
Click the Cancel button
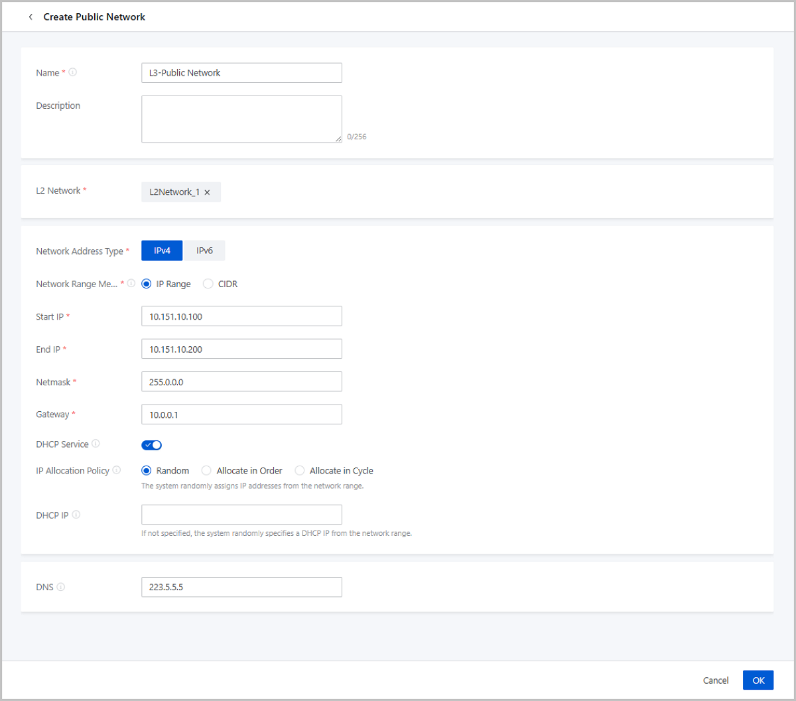click(716, 680)
